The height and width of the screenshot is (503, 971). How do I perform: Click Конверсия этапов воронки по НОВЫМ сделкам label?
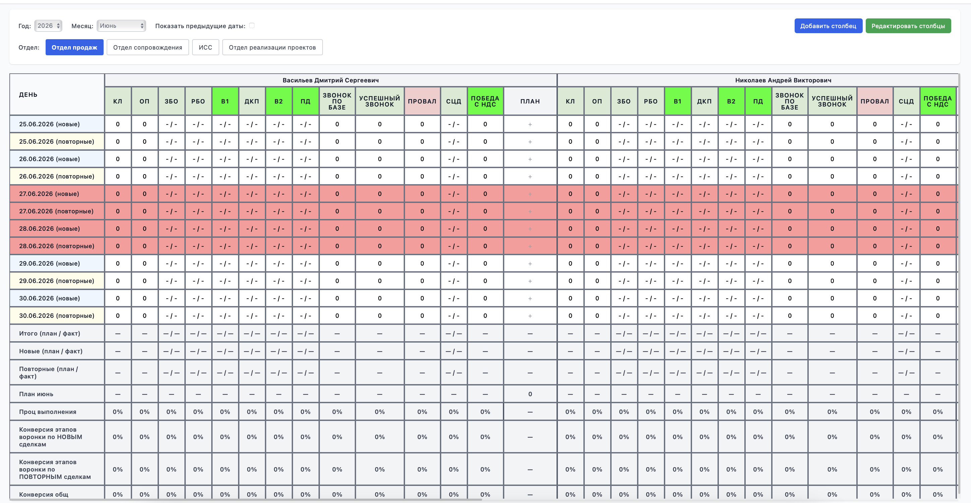57,437
